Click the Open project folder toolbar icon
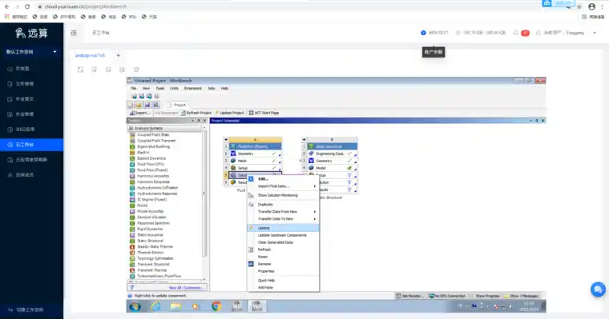This screenshot has height=319, width=609. click(139, 105)
